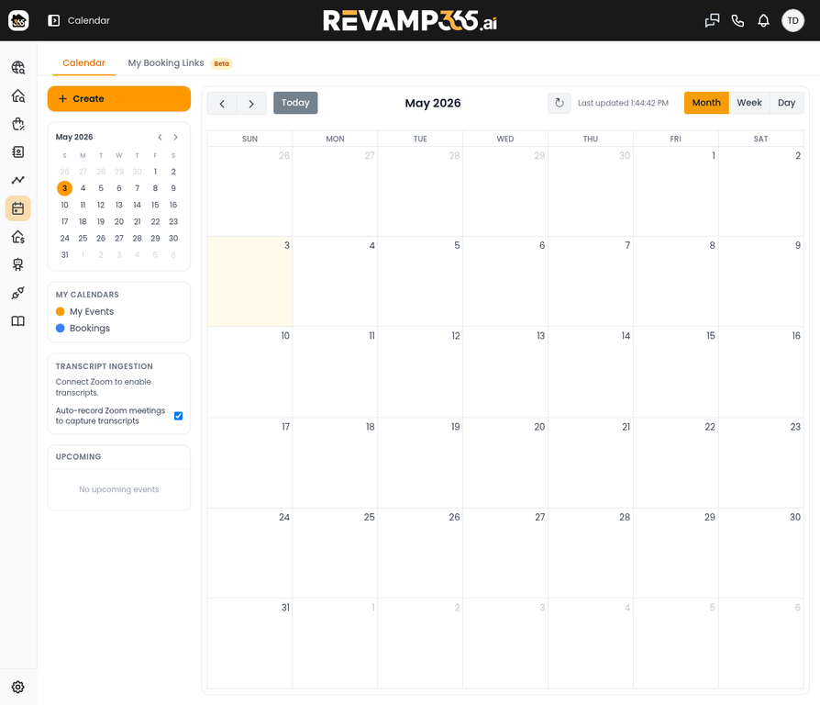Screen dimensions: 820x705
Task: Switch to Week view
Action: pos(748,103)
